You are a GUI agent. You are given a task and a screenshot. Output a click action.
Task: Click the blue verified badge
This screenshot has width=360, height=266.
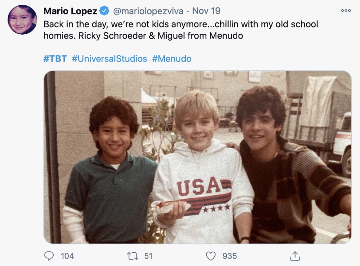coord(104,11)
